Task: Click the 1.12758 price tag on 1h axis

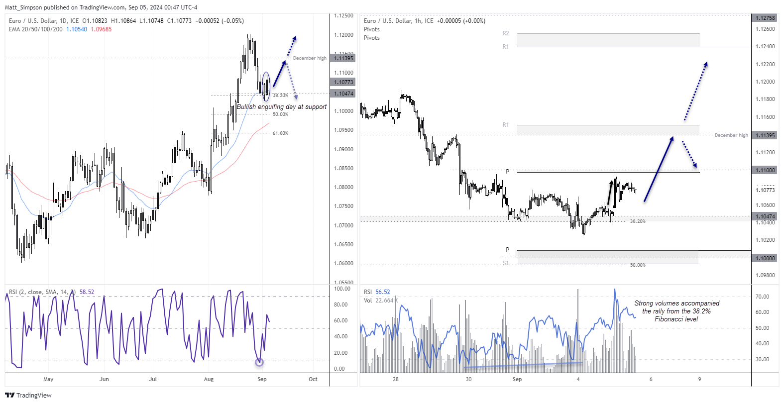Action: [765, 18]
